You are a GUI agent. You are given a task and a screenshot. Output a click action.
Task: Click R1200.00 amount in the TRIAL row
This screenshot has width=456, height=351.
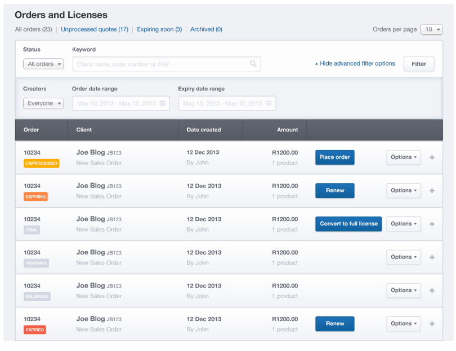coord(285,219)
